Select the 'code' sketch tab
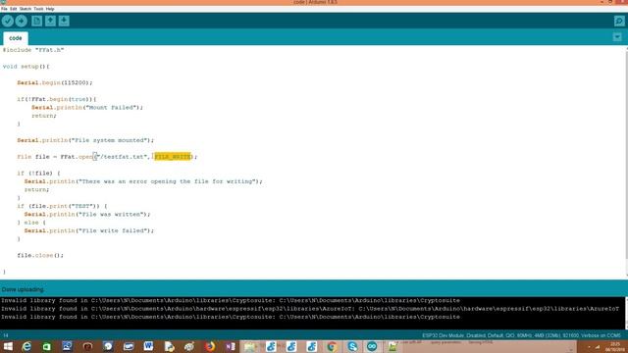Image resolution: width=628 pixels, height=353 pixels. click(x=16, y=38)
